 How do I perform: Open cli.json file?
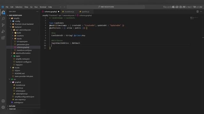[x=17, y=71]
